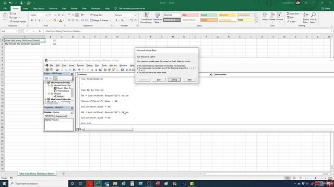Click the Insert Function fx icon

point(40,31)
